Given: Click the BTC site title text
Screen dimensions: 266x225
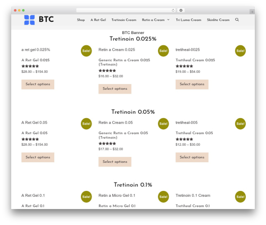Looking at the screenshot, I should coord(46,19).
